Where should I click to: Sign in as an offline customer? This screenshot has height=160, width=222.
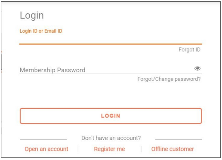[x=173, y=149]
